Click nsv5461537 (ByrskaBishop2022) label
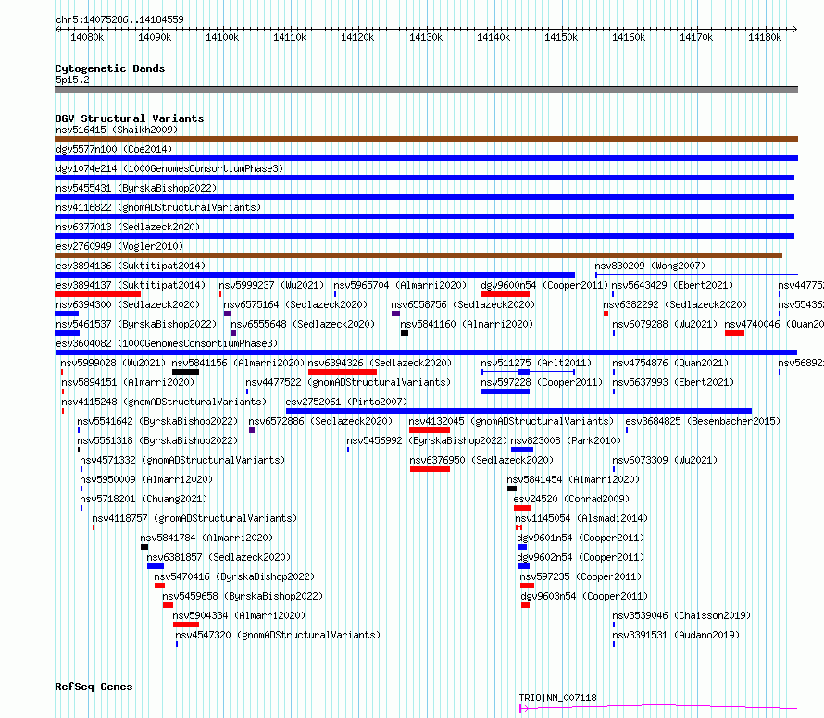The height and width of the screenshot is (718, 824). click(136, 324)
